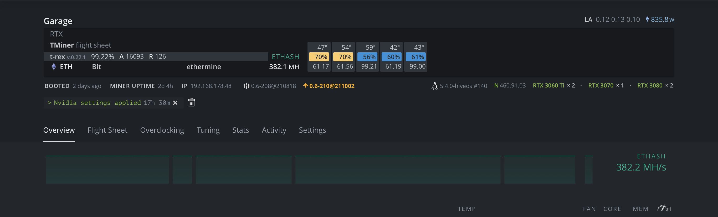This screenshot has width=718, height=217.
Task: Click the Ethereum coin icon
Action: 54,66
